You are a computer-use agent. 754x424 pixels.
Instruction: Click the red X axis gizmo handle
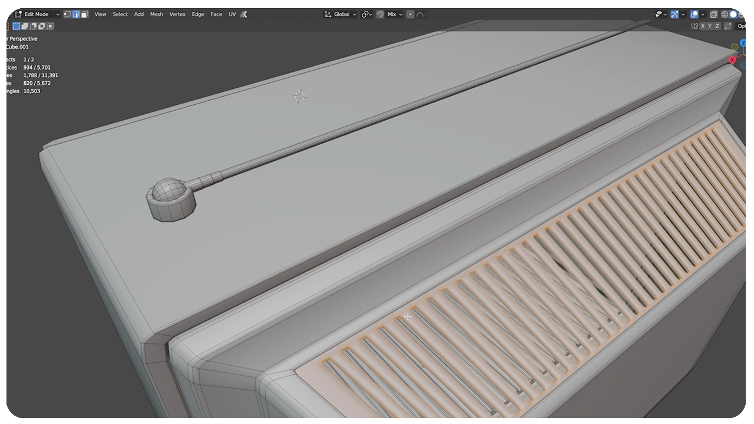click(732, 59)
